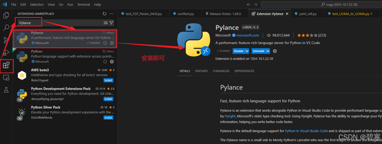Viewport: 382px width, 144px height.
Task: Refresh the extensions marketplace list
Action: 105,14
